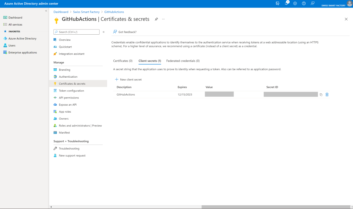Open the Cloud Shell / directory icon in top bar

tap(277, 3)
